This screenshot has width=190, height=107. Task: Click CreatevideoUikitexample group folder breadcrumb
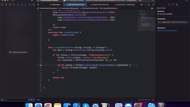[69, 8]
